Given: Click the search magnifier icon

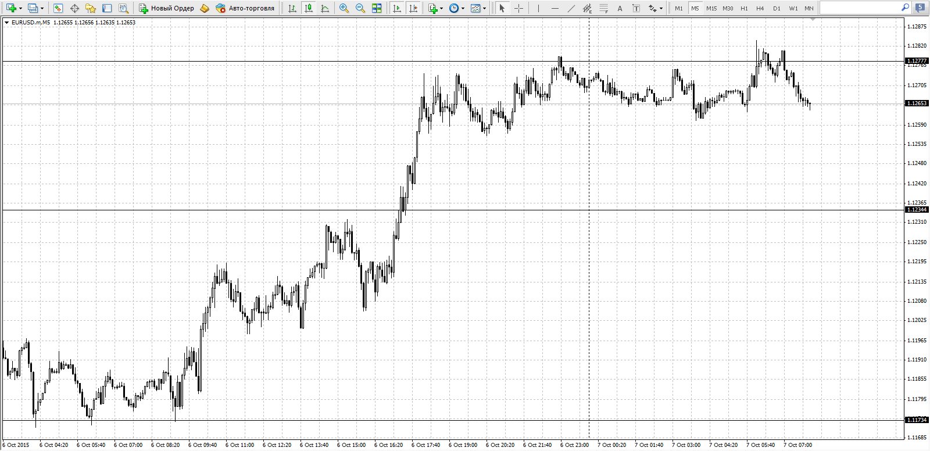Looking at the screenshot, I should pyautogui.click(x=905, y=8).
